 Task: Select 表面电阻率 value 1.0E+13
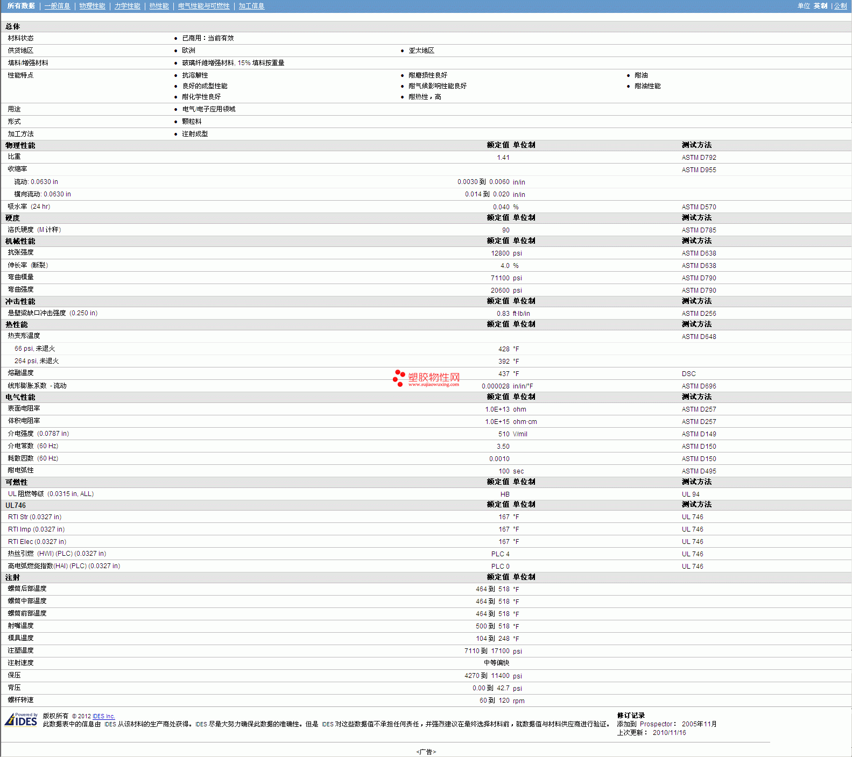pyautogui.click(x=497, y=409)
